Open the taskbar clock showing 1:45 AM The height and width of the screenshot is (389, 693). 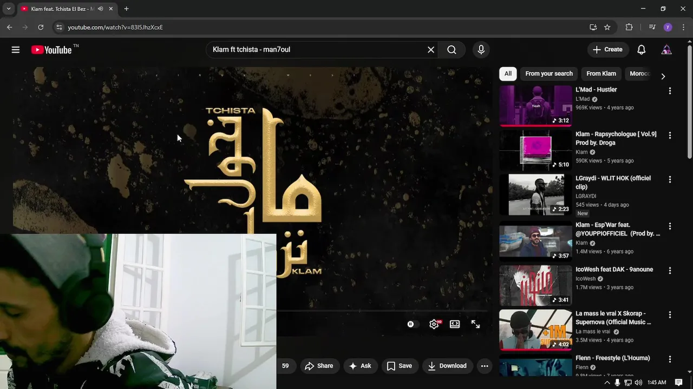tap(657, 383)
